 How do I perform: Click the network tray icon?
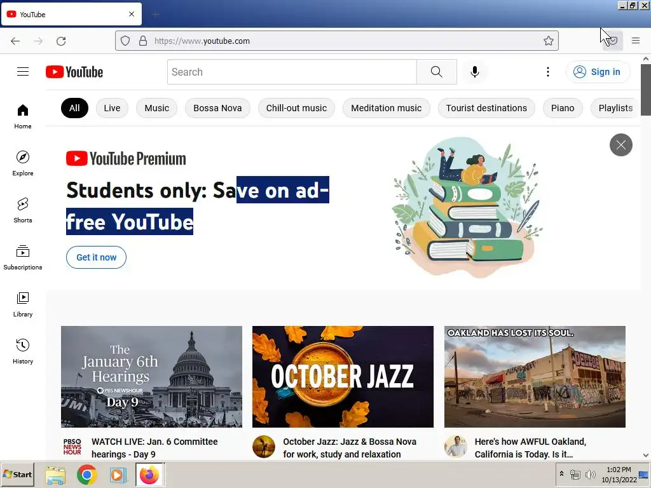tap(575, 474)
